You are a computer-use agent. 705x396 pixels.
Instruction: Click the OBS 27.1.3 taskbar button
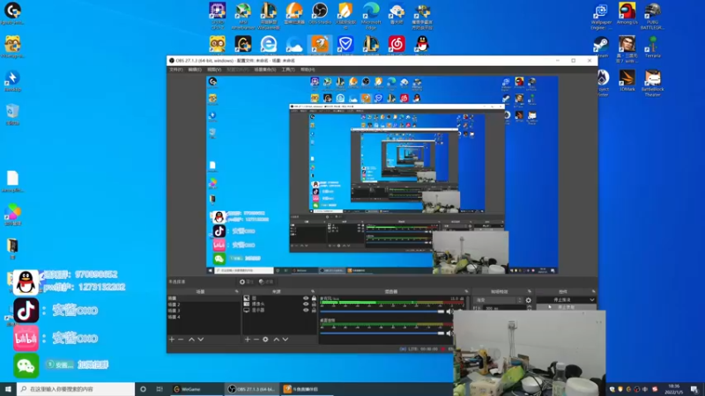pos(251,389)
